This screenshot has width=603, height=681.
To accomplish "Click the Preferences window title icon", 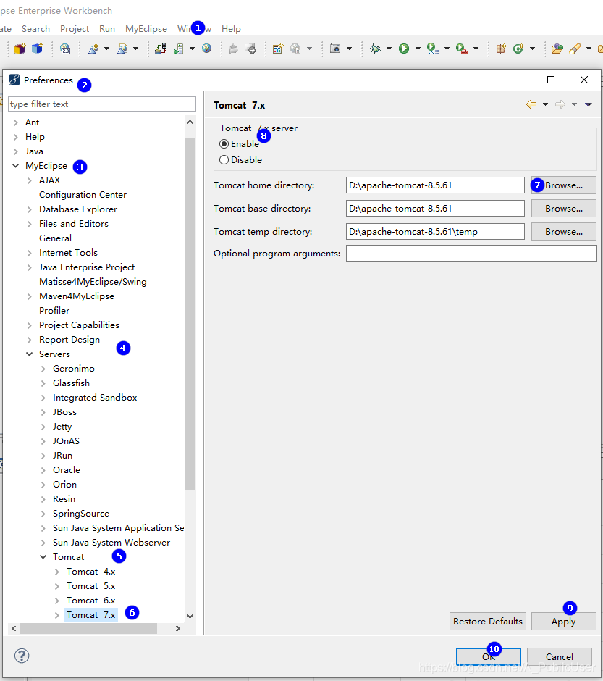I will click(x=14, y=80).
